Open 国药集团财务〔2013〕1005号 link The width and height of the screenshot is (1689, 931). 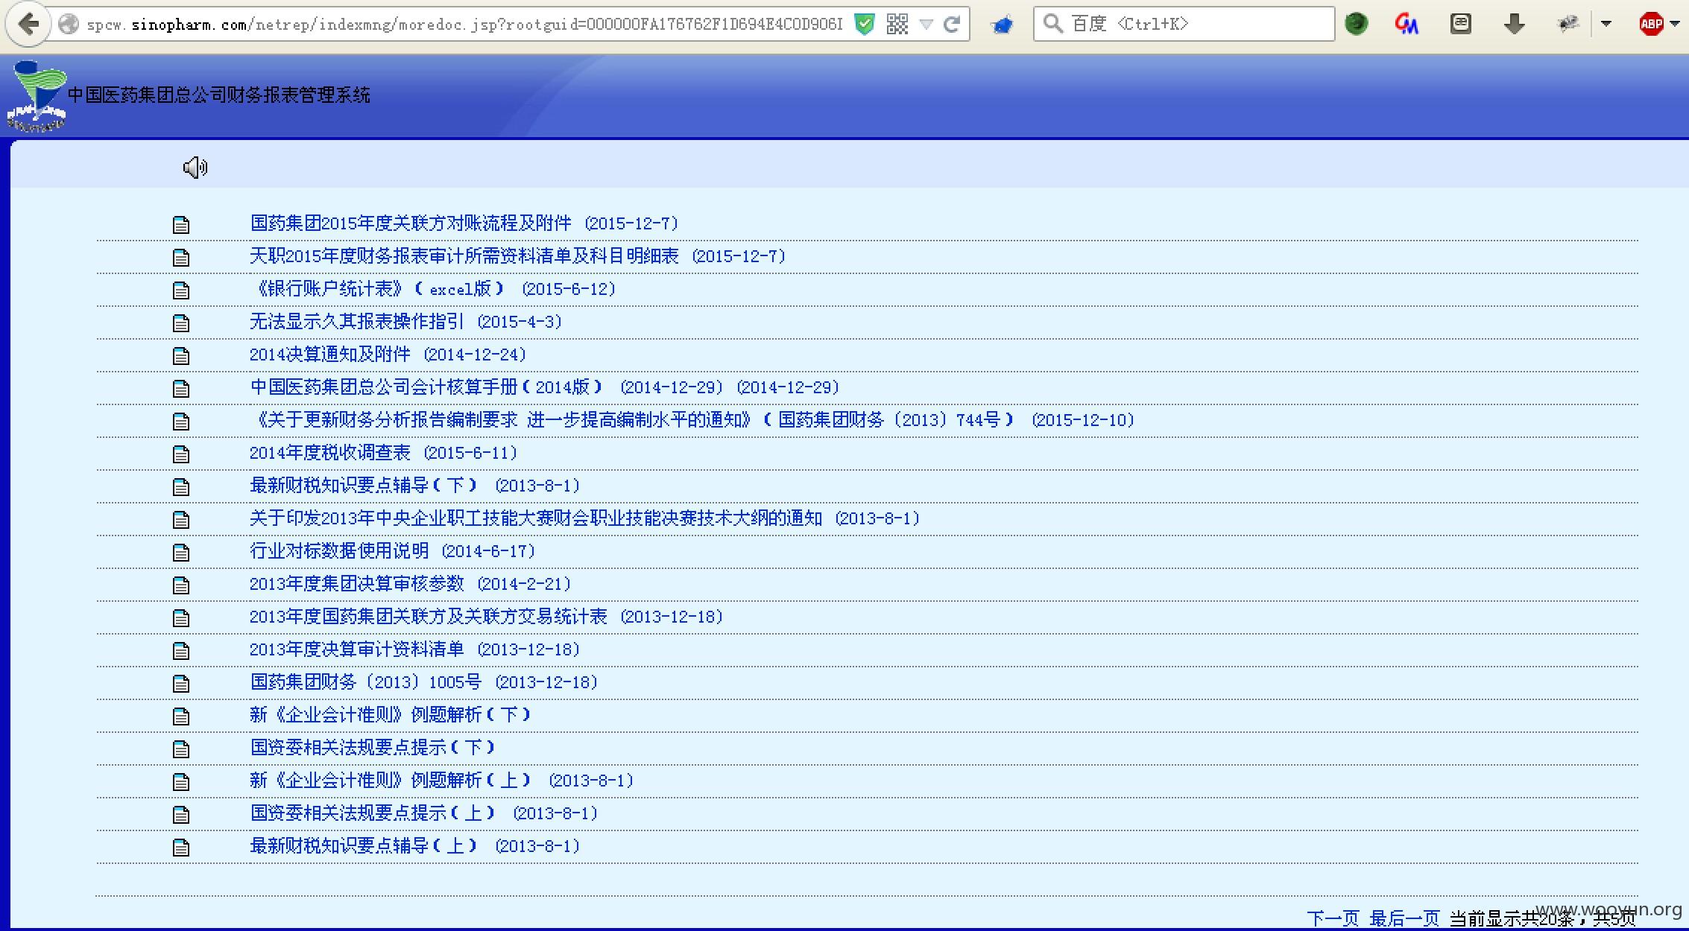pos(424,681)
